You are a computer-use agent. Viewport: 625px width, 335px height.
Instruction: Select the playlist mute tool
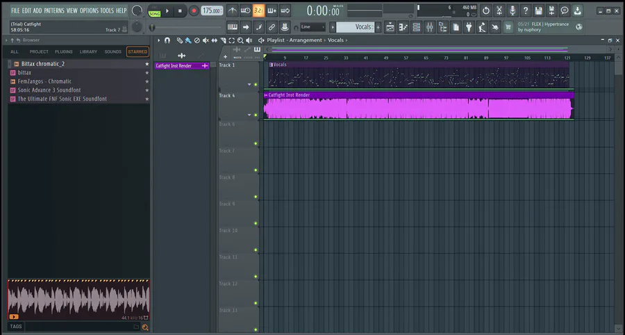point(206,40)
